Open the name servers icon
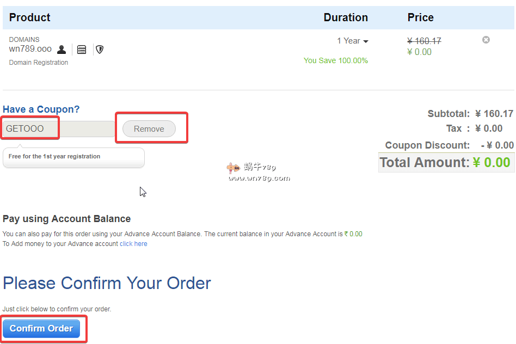The width and height of the screenshot is (516, 344). (x=82, y=50)
